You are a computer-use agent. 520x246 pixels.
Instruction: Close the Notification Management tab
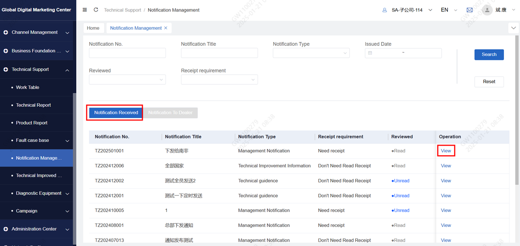(x=166, y=28)
